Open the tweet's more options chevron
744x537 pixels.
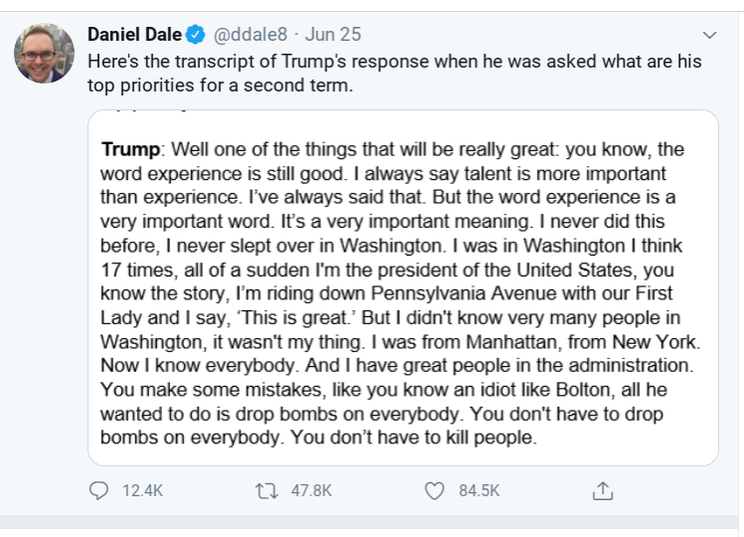click(x=709, y=35)
